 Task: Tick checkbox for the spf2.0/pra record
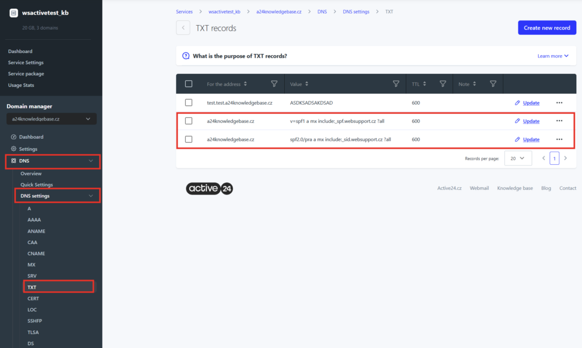coord(189,139)
